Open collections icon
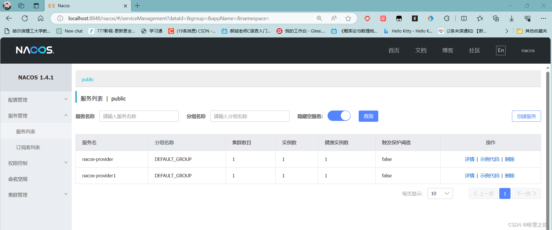 tap(496, 18)
